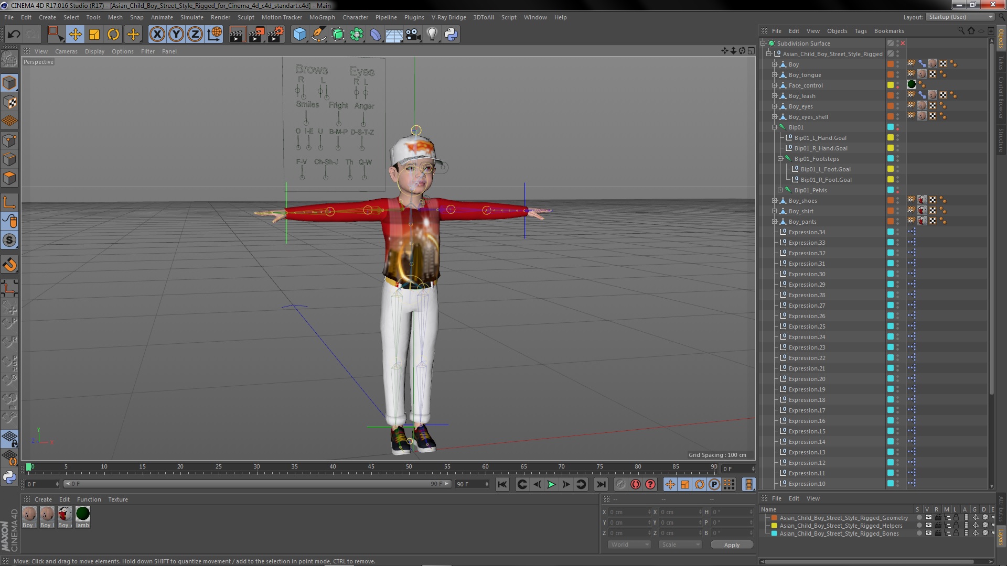
Task: Go to start of animation
Action: pyautogui.click(x=502, y=484)
